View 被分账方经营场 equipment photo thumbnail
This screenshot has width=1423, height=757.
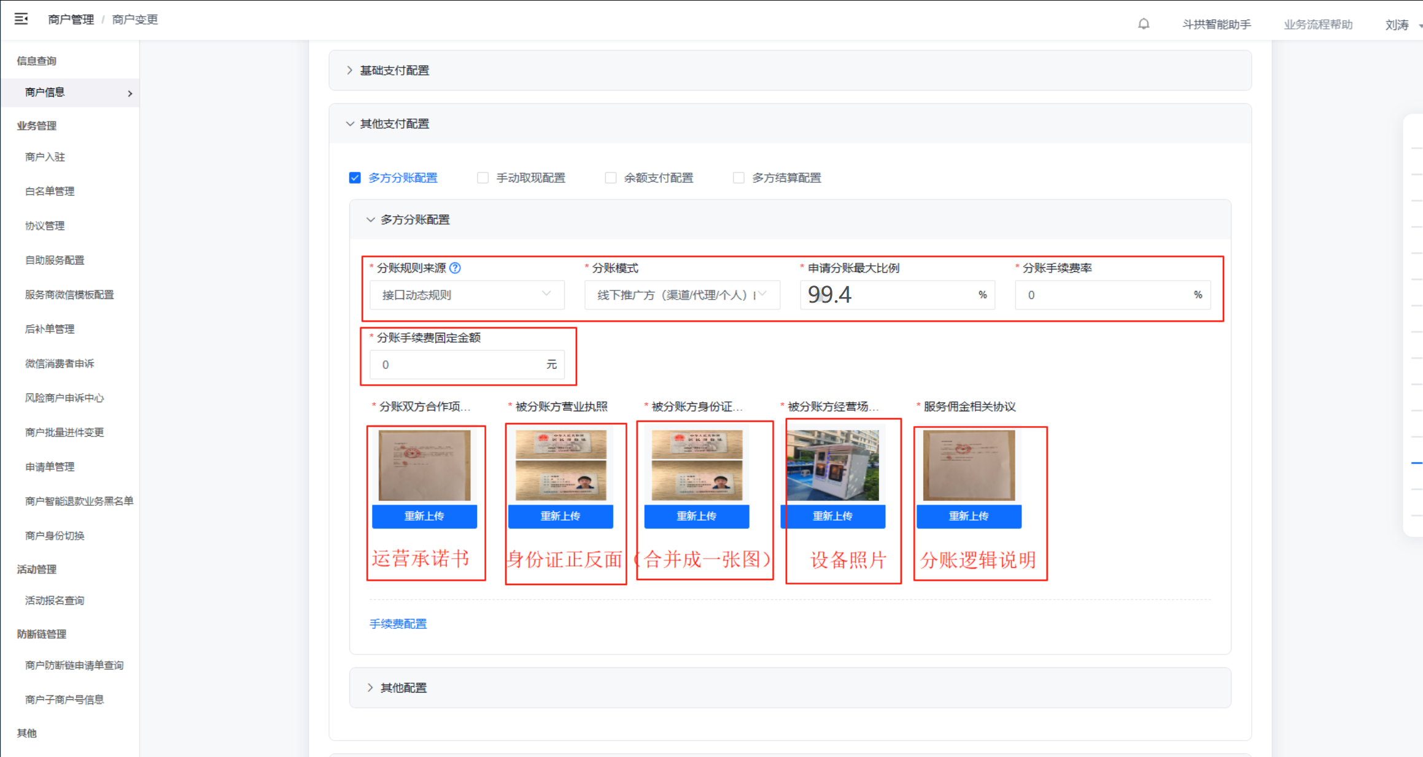coord(833,465)
